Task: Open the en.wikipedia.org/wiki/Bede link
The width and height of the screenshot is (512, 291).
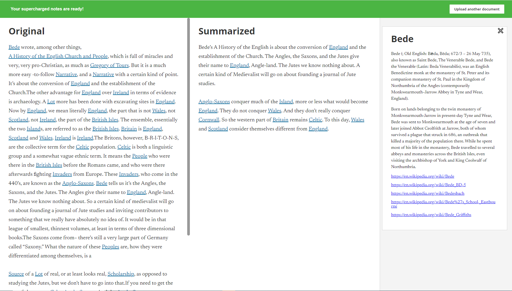Action: point(422,176)
